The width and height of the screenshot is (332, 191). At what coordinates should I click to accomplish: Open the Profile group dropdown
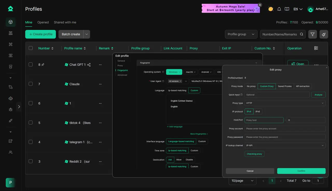[241, 34]
